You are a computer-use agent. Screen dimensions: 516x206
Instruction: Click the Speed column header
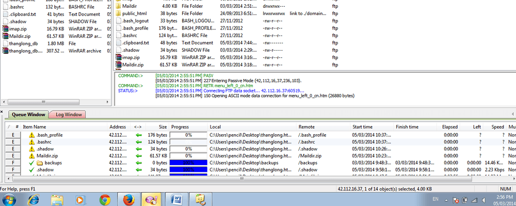click(x=495, y=126)
